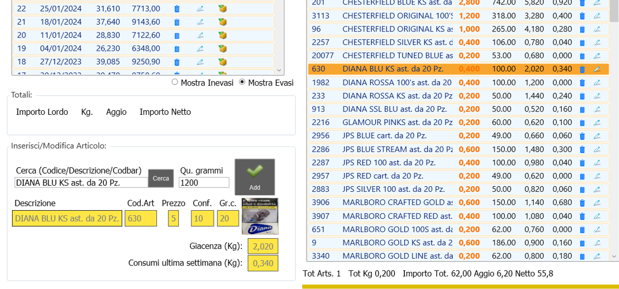
Task: Click the 9250,90 amount in order 18
Action: [x=146, y=62]
